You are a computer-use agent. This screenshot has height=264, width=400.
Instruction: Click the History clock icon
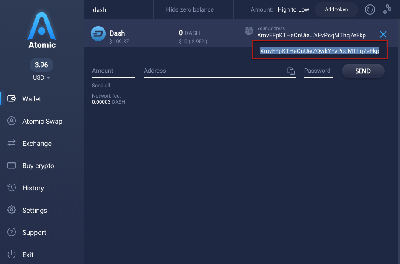pos(12,187)
